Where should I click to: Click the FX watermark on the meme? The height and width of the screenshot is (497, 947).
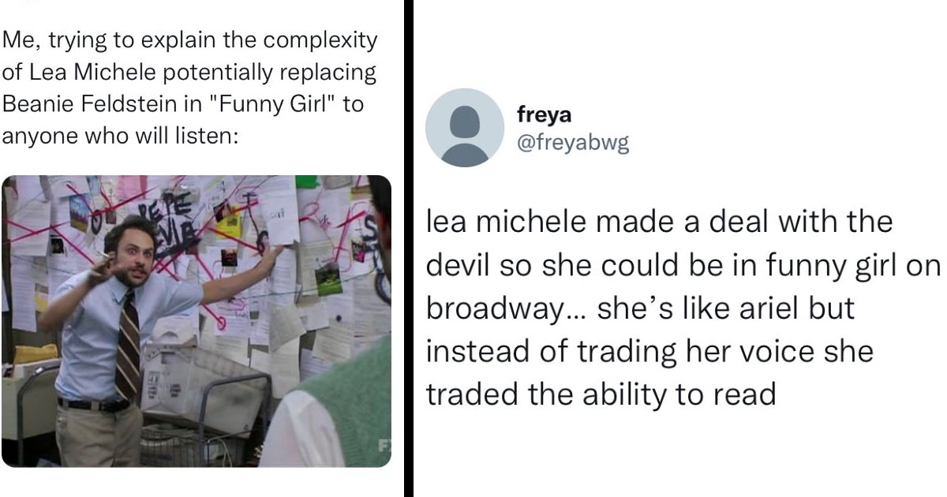(x=384, y=446)
